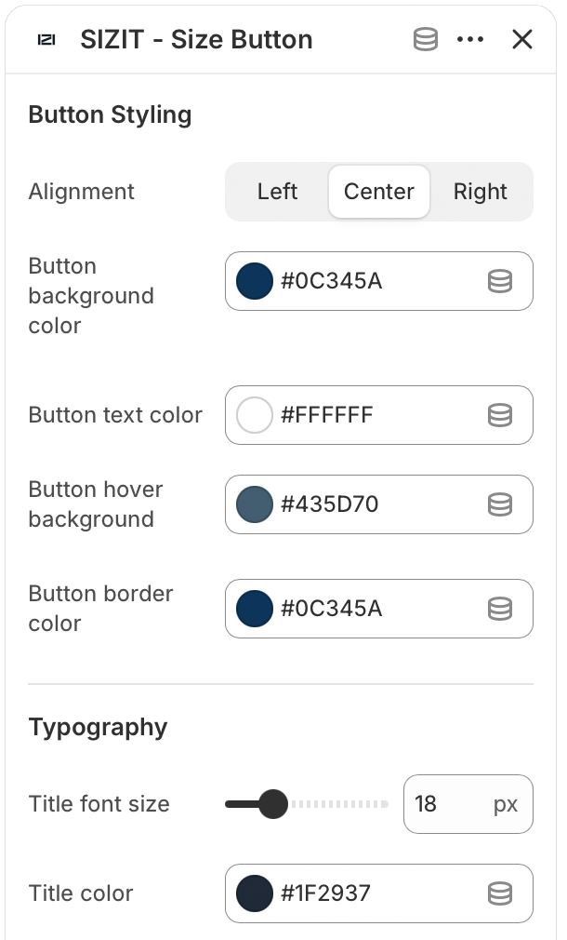The height and width of the screenshot is (940, 567).
Task: Set alignment to Left
Action: coord(277,192)
